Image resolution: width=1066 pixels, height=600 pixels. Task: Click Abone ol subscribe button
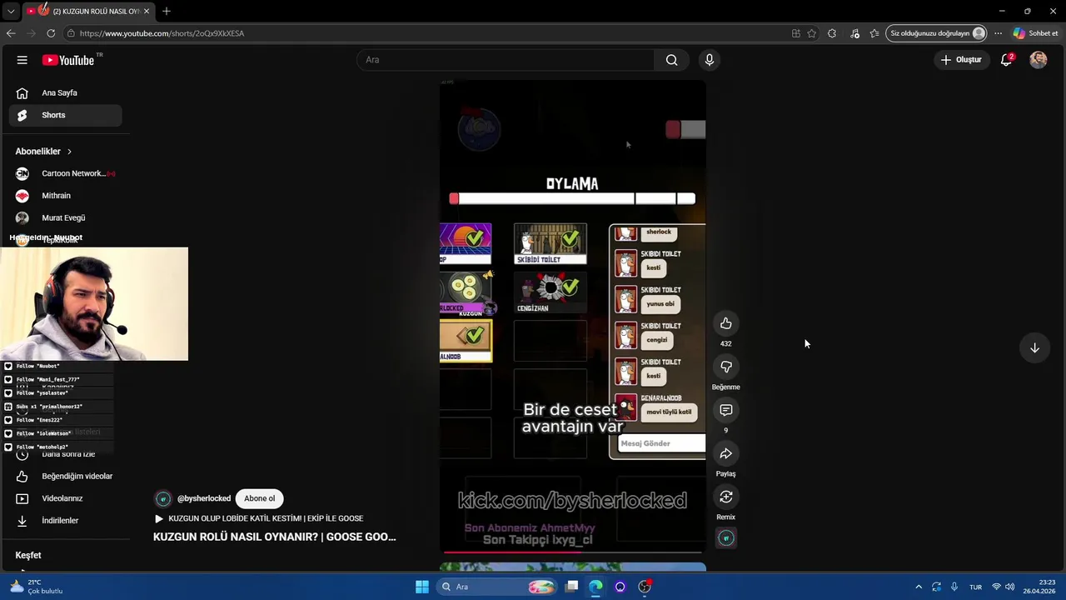pos(259,498)
